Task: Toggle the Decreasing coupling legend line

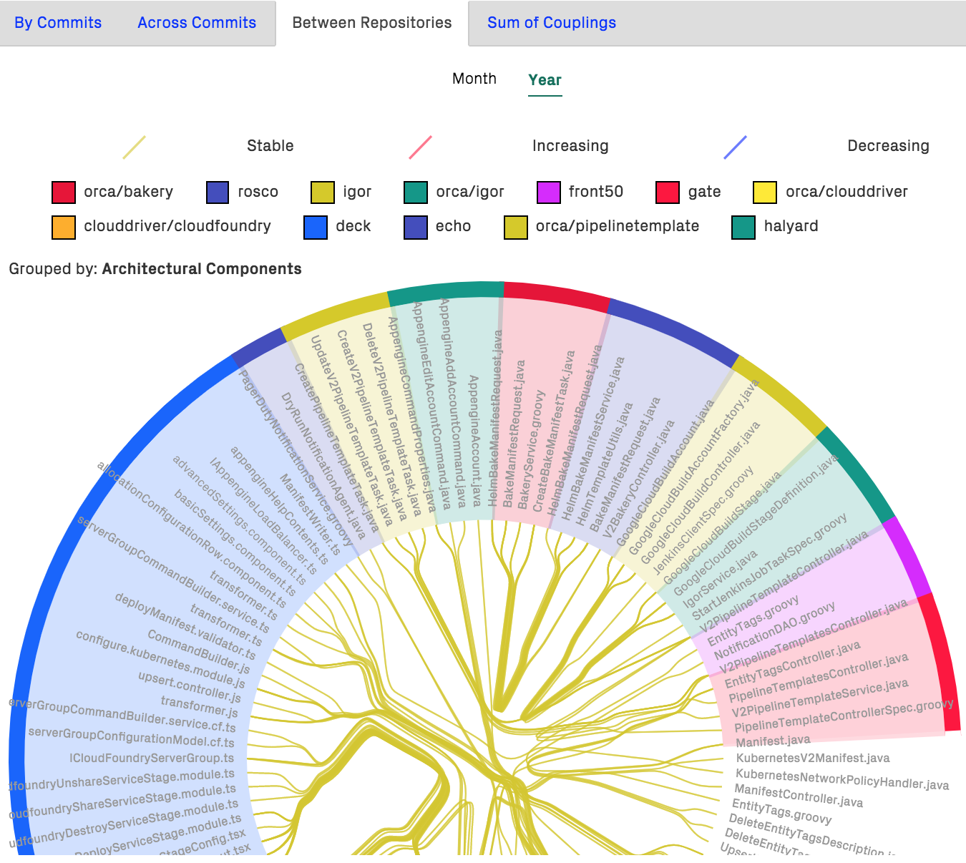Action: [735, 147]
